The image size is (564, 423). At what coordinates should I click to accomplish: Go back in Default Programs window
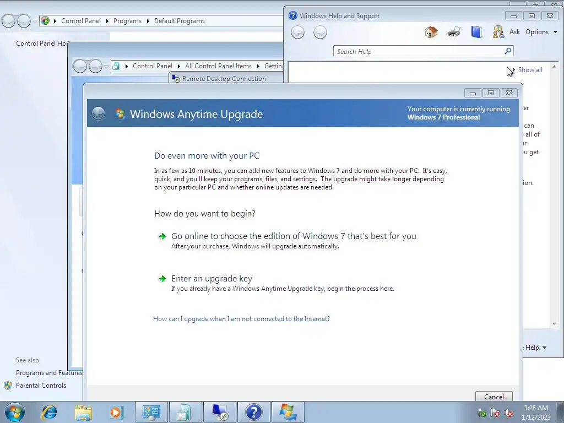tap(8, 21)
